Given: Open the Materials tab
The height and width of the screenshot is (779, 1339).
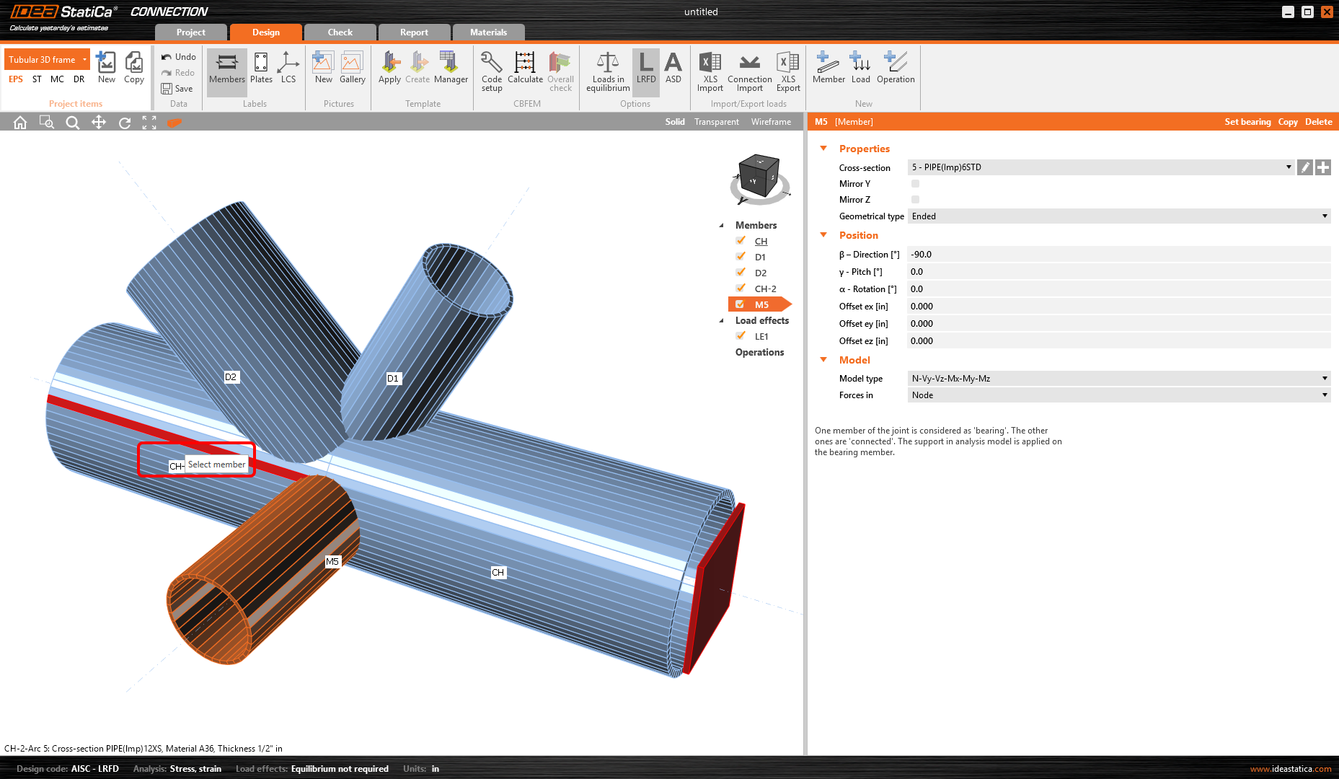Looking at the screenshot, I should coord(488,32).
